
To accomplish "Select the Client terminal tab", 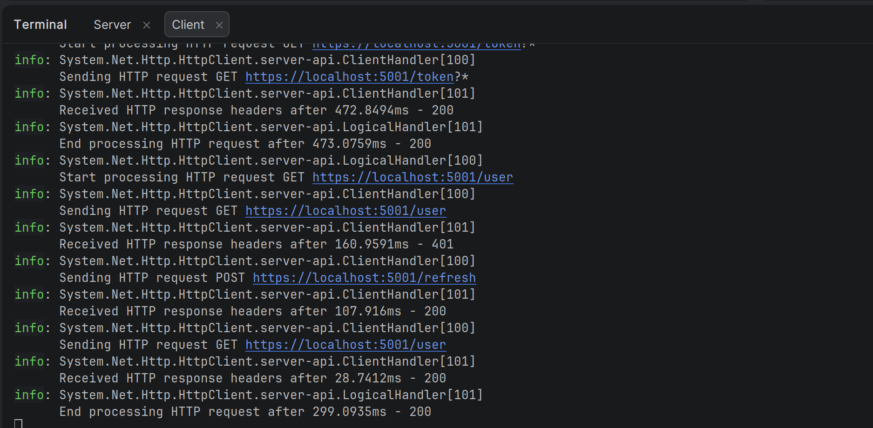I will coord(188,25).
